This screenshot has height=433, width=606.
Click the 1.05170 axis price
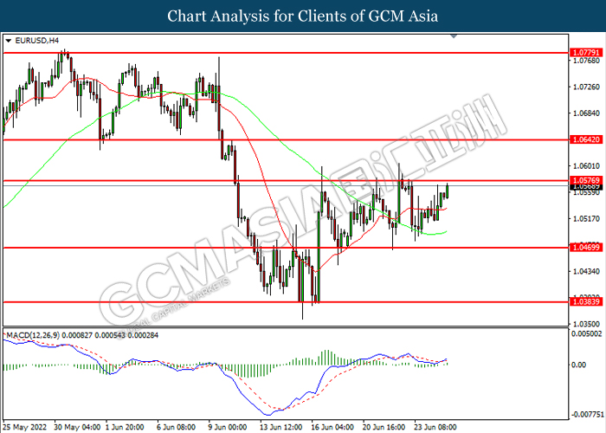[587, 219]
